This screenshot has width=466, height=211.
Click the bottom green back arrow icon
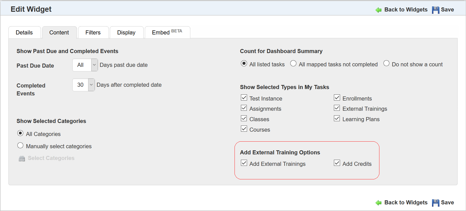tap(378, 203)
